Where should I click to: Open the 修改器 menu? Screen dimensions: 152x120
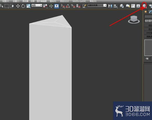(x=25, y=1)
